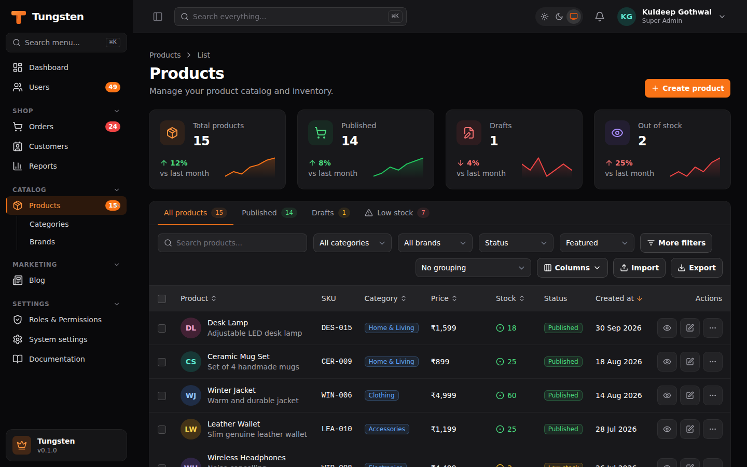
Task: Sort by Created at arrow
Action: 640,298
